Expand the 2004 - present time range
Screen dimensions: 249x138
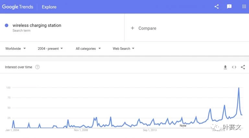[50, 49]
